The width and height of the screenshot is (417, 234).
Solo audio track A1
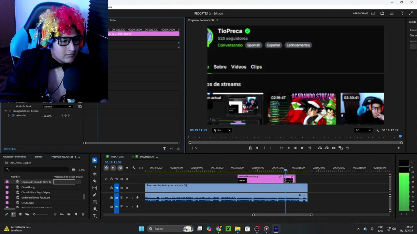point(132,198)
